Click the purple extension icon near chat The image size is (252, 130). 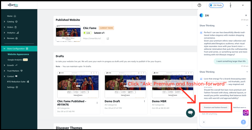(x=246, y=113)
